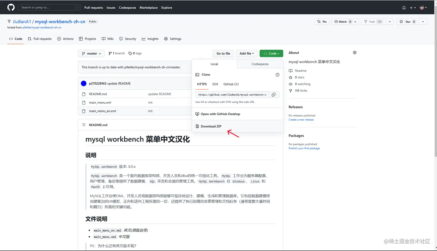This screenshot has height=251, width=437.
Task: Go to the Insights tab
Action: [150, 39]
